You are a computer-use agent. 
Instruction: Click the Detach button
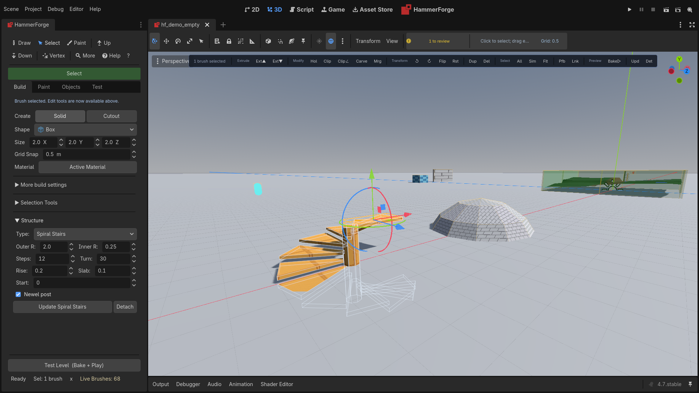pyautogui.click(x=125, y=307)
